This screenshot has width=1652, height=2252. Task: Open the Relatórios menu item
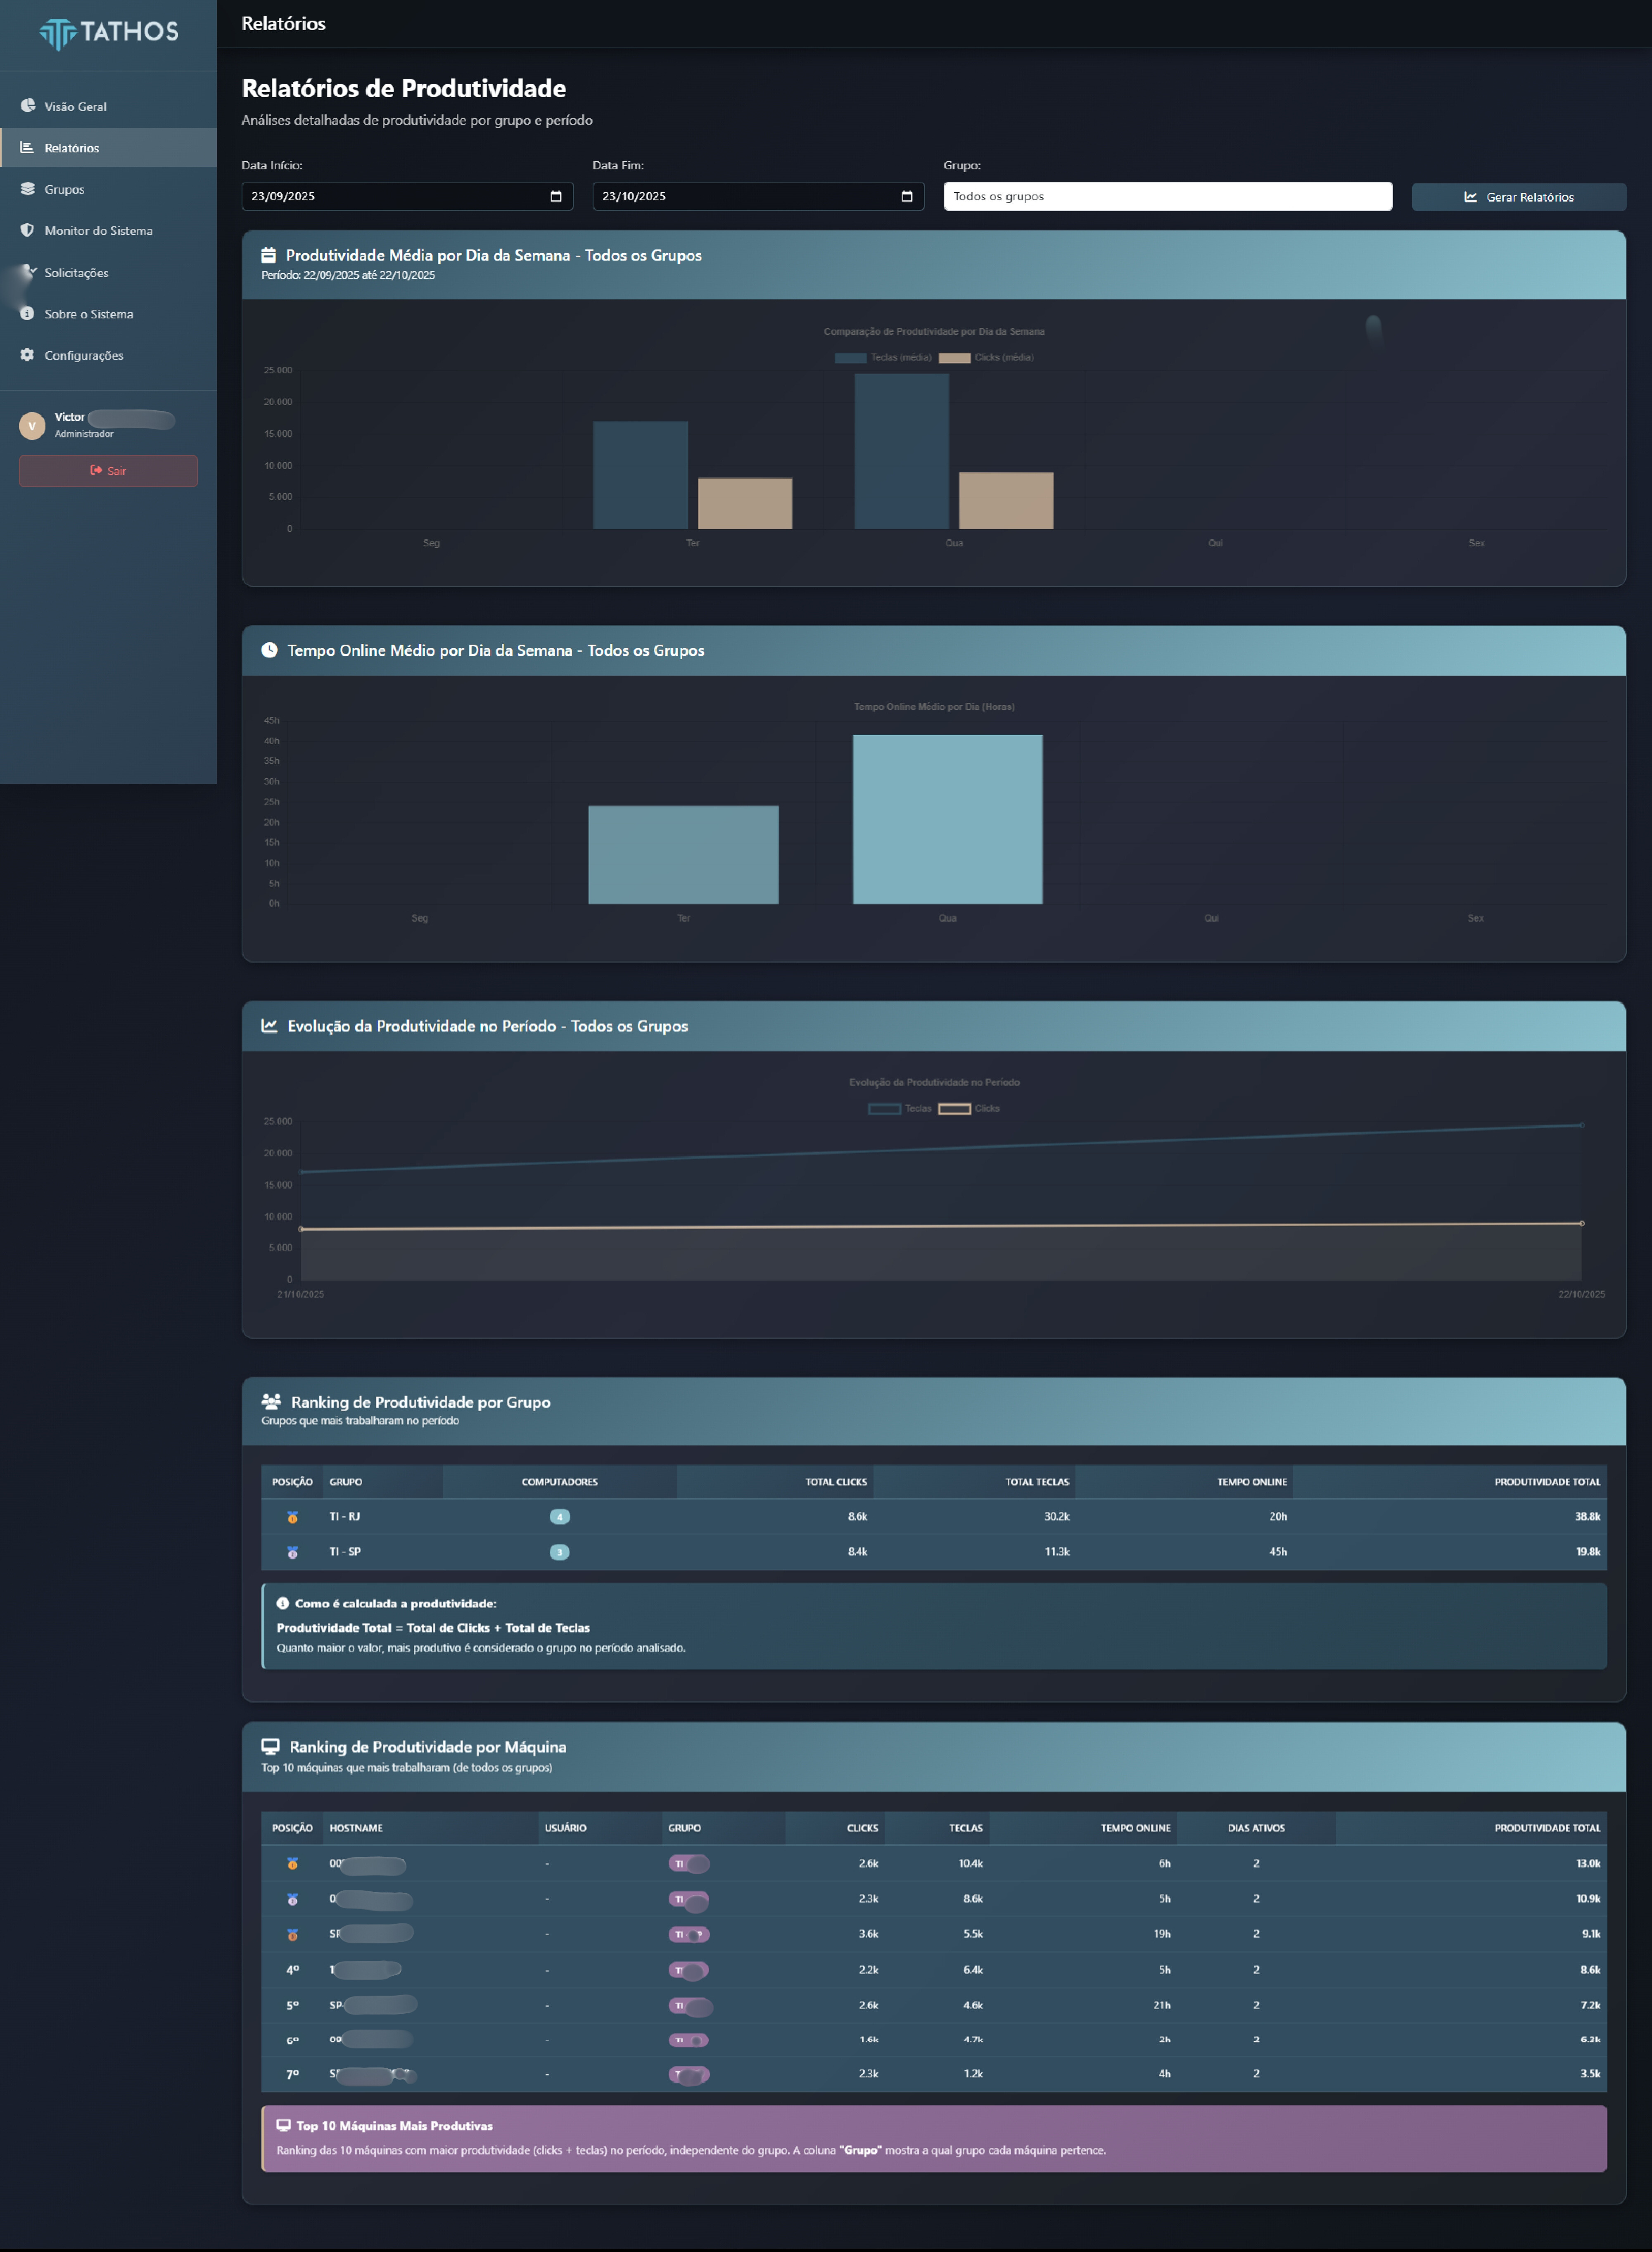72,148
